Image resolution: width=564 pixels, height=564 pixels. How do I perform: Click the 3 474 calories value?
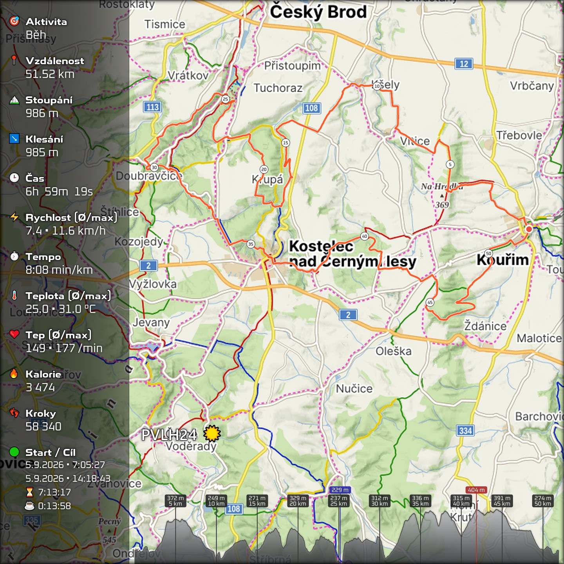pos(40,387)
